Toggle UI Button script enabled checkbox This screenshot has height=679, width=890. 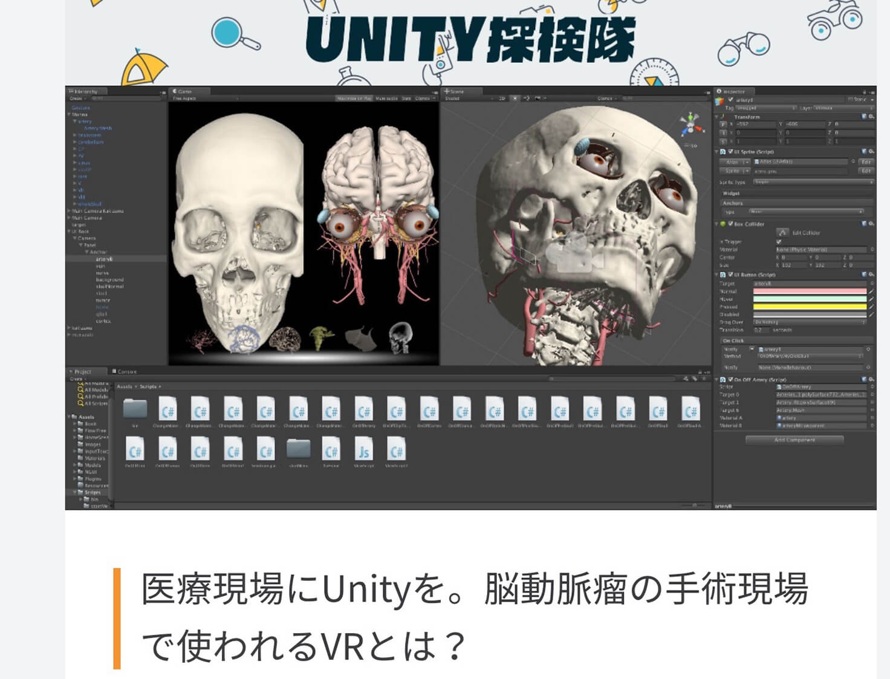click(x=730, y=275)
